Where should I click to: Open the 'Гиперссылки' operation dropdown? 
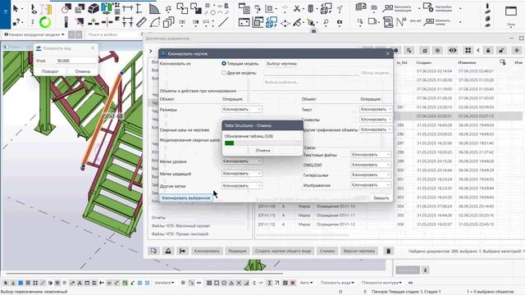click(371, 175)
